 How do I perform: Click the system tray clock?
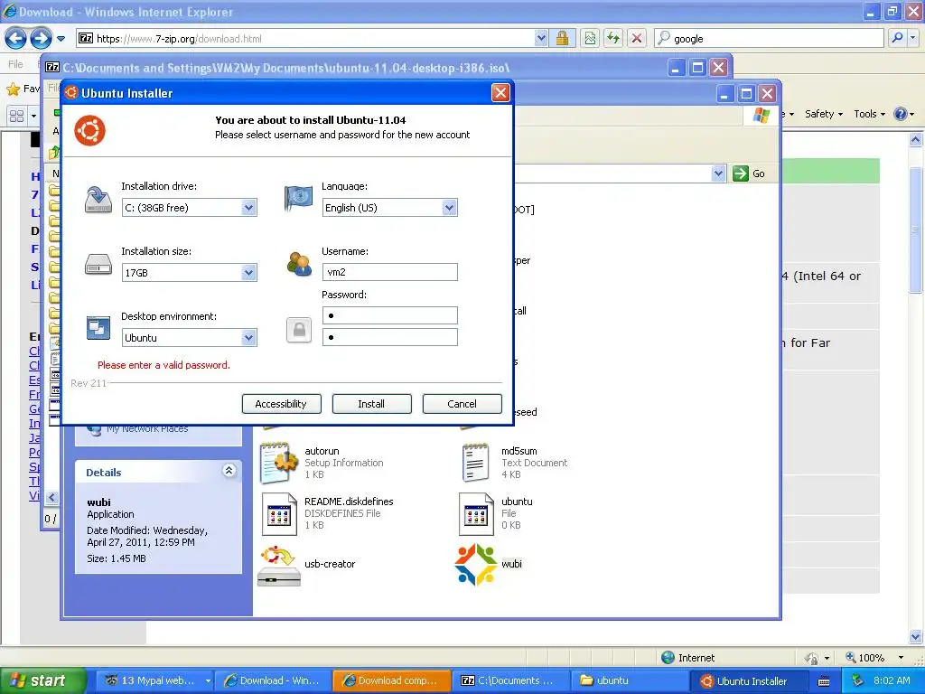click(892, 680)
